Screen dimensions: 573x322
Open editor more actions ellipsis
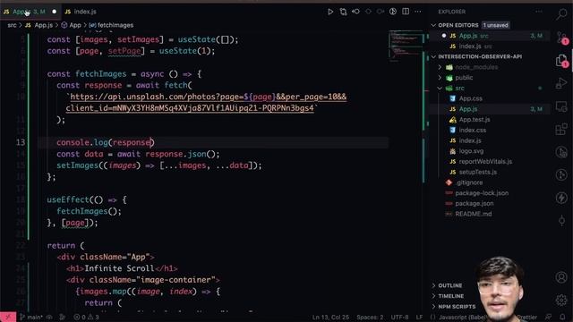[418, 12]
